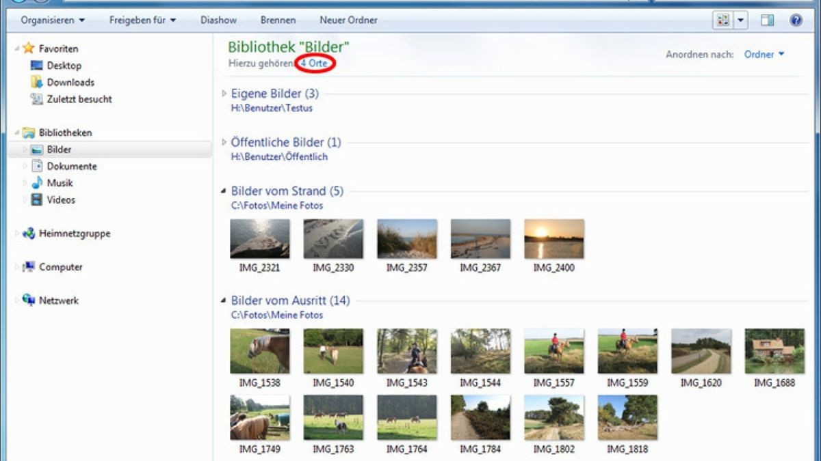This screenshot has height=461, width=821.
Task: Select the Dokumente library
Action: pyautogui.click(x=72, y=166)
